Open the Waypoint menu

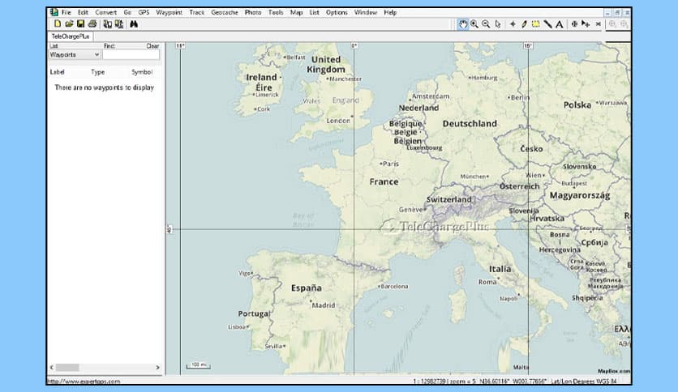pyautogui.click(x=169, y=13)
